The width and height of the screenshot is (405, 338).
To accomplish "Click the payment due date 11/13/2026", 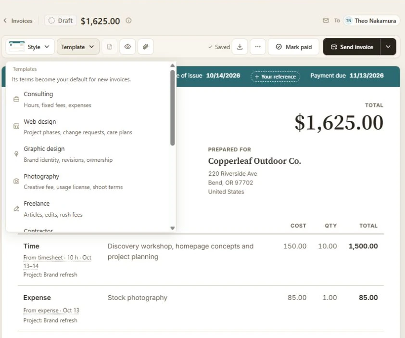I will click(367, 76).
